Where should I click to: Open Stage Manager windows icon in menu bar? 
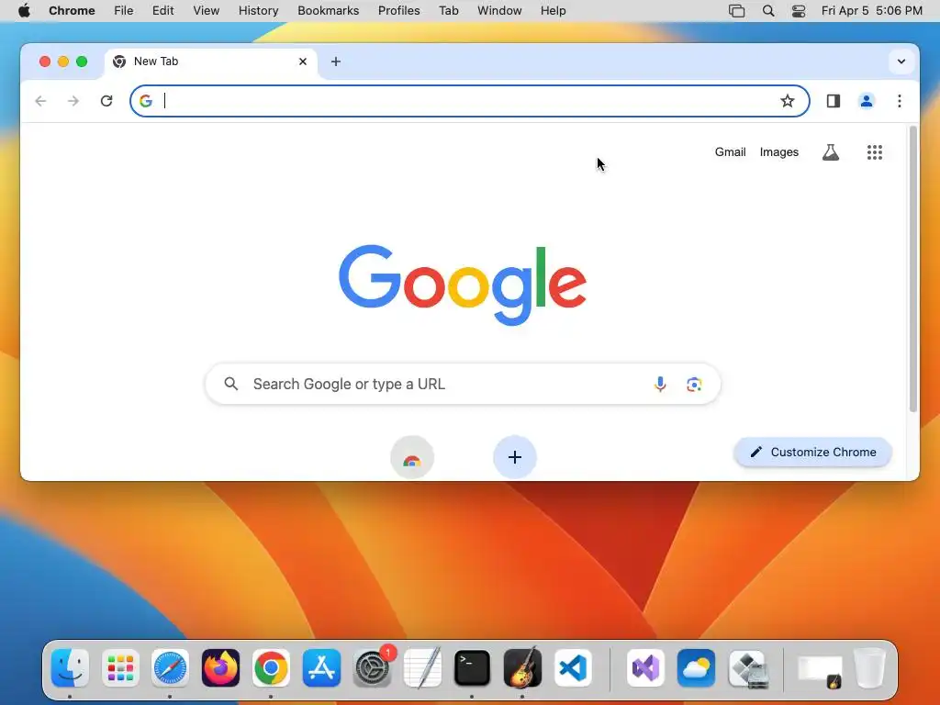coord(737,11)
